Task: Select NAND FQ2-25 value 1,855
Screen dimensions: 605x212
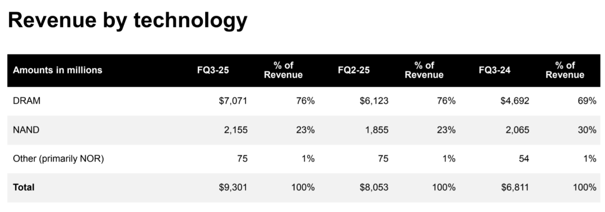Action: click(x=376, y=130)
